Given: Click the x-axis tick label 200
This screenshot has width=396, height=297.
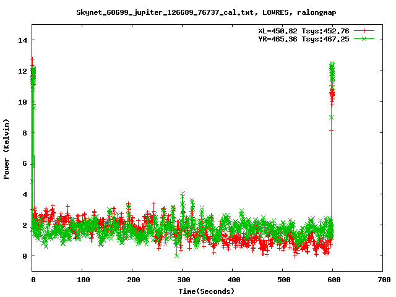Looking at the screenshot, I should coord(134,280).
